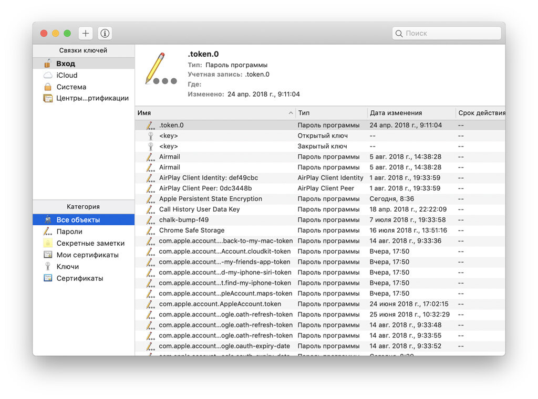This screenshot has width=538, height=399.
Task: Click pencil icon of chalk-bump-f49 row
Action: coord(150,220)
